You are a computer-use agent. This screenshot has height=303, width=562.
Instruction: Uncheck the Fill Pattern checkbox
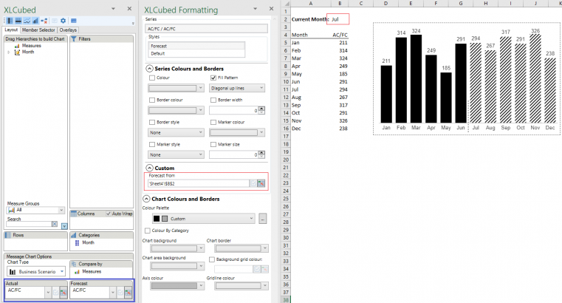point(213,78)
